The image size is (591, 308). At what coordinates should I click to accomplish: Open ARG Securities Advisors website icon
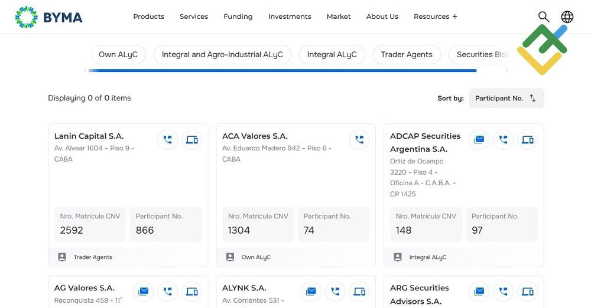tap(527, 291)
